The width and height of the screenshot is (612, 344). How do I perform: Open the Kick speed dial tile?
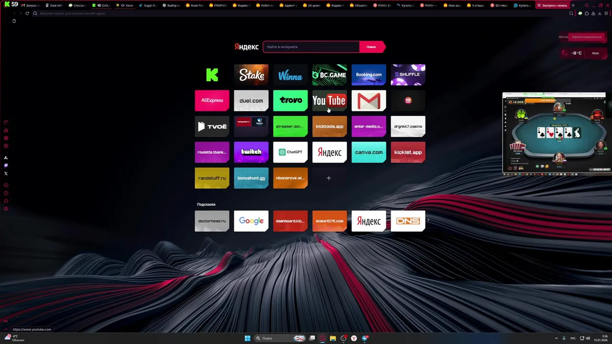[212, 75]
